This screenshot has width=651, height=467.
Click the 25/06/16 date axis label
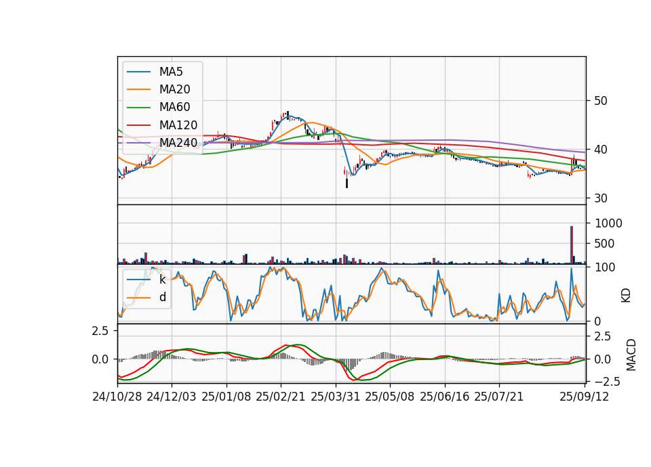[x=445, y=397]
